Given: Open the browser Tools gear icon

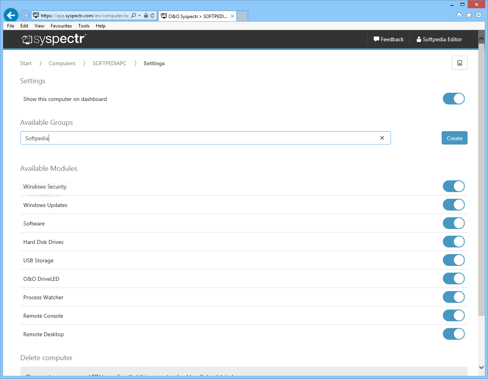Looking at the screenshot, I should (479, 15).
